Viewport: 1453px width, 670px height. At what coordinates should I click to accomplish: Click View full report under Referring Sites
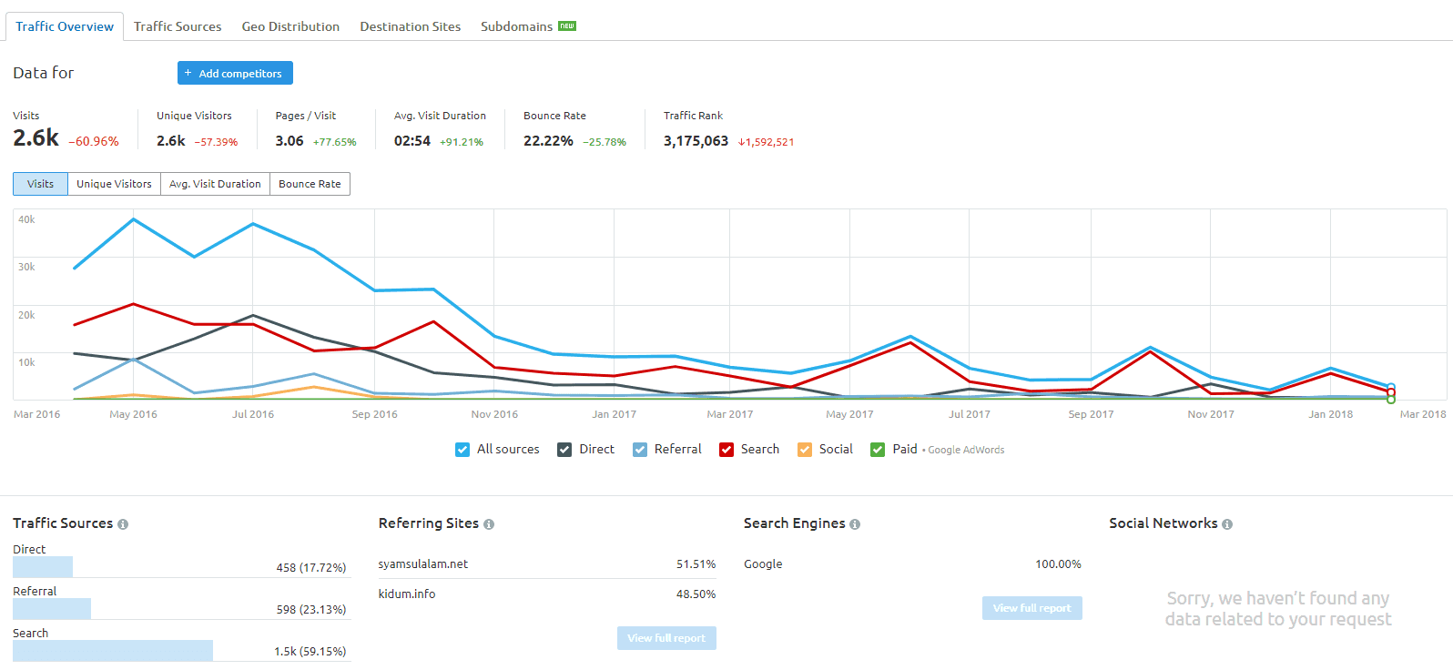point(666,638)
